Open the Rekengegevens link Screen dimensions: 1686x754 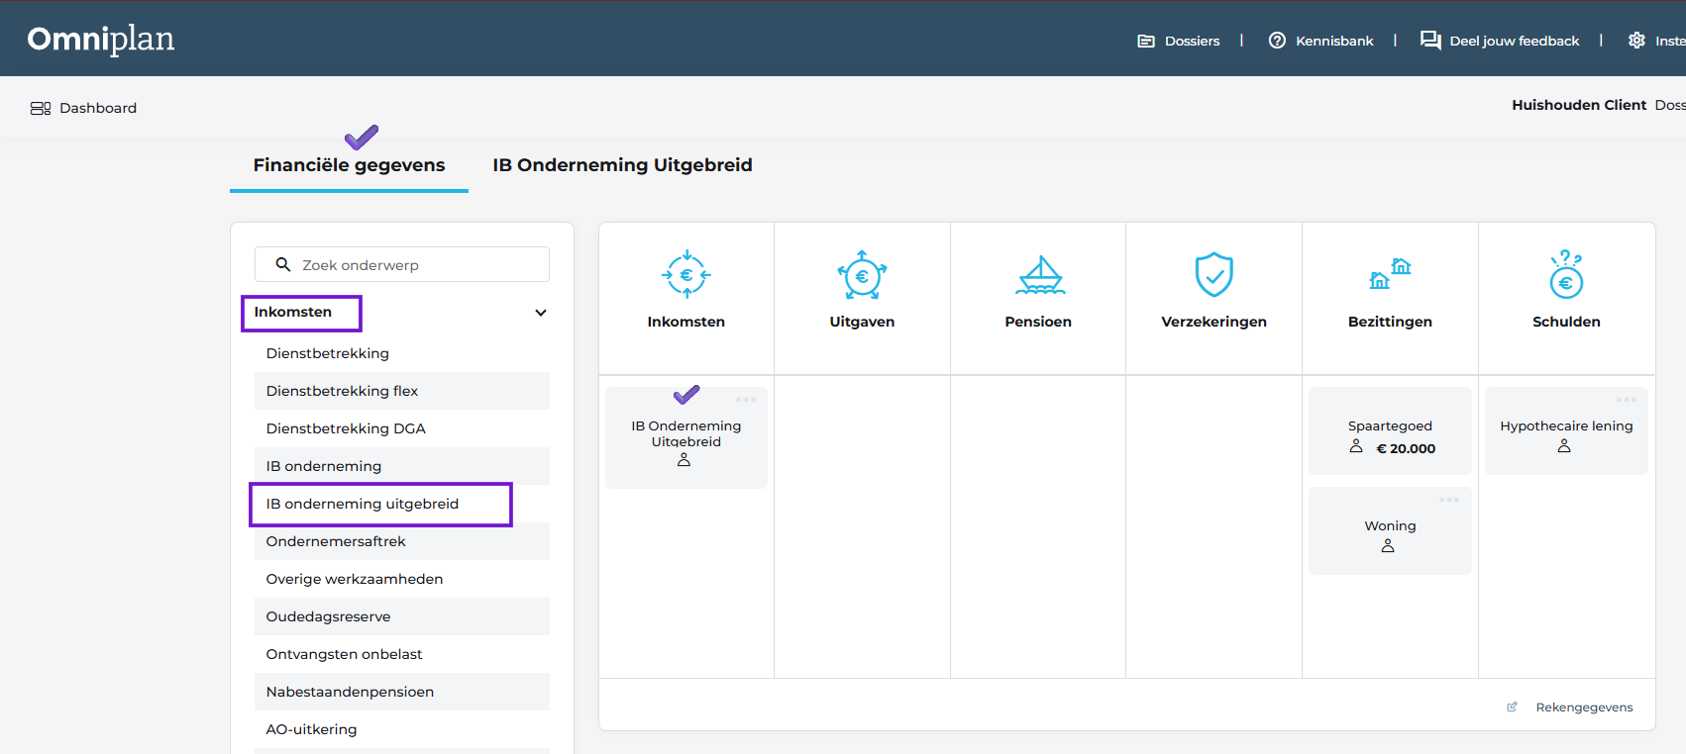pos(1583,707)
